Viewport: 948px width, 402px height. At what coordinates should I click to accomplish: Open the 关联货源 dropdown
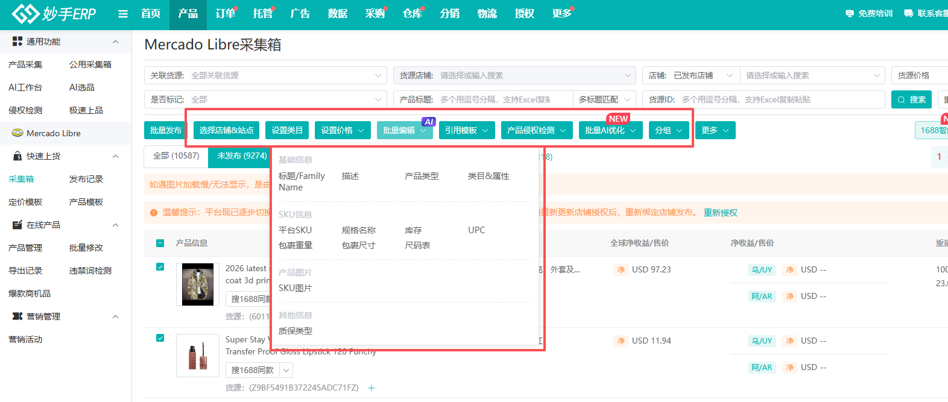click(265, 75)
